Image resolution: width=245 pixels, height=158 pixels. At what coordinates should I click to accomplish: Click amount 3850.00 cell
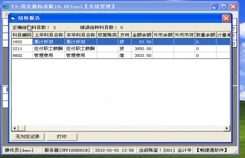(x=142, y=49)
